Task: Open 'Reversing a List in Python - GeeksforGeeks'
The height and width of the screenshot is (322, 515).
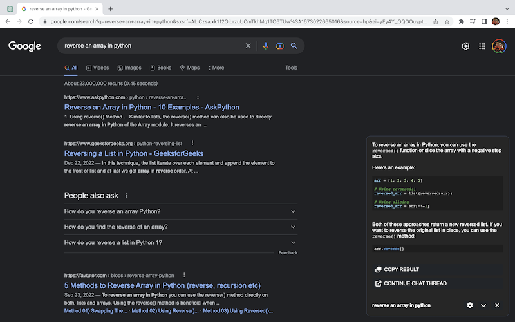Action: tap(134, 153)
